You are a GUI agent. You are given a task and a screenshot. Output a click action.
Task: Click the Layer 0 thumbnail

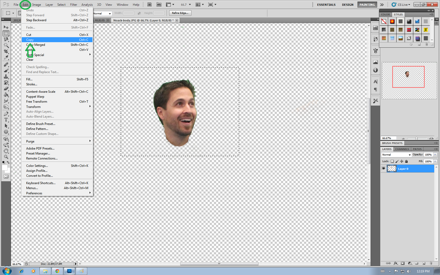(392, 168)
